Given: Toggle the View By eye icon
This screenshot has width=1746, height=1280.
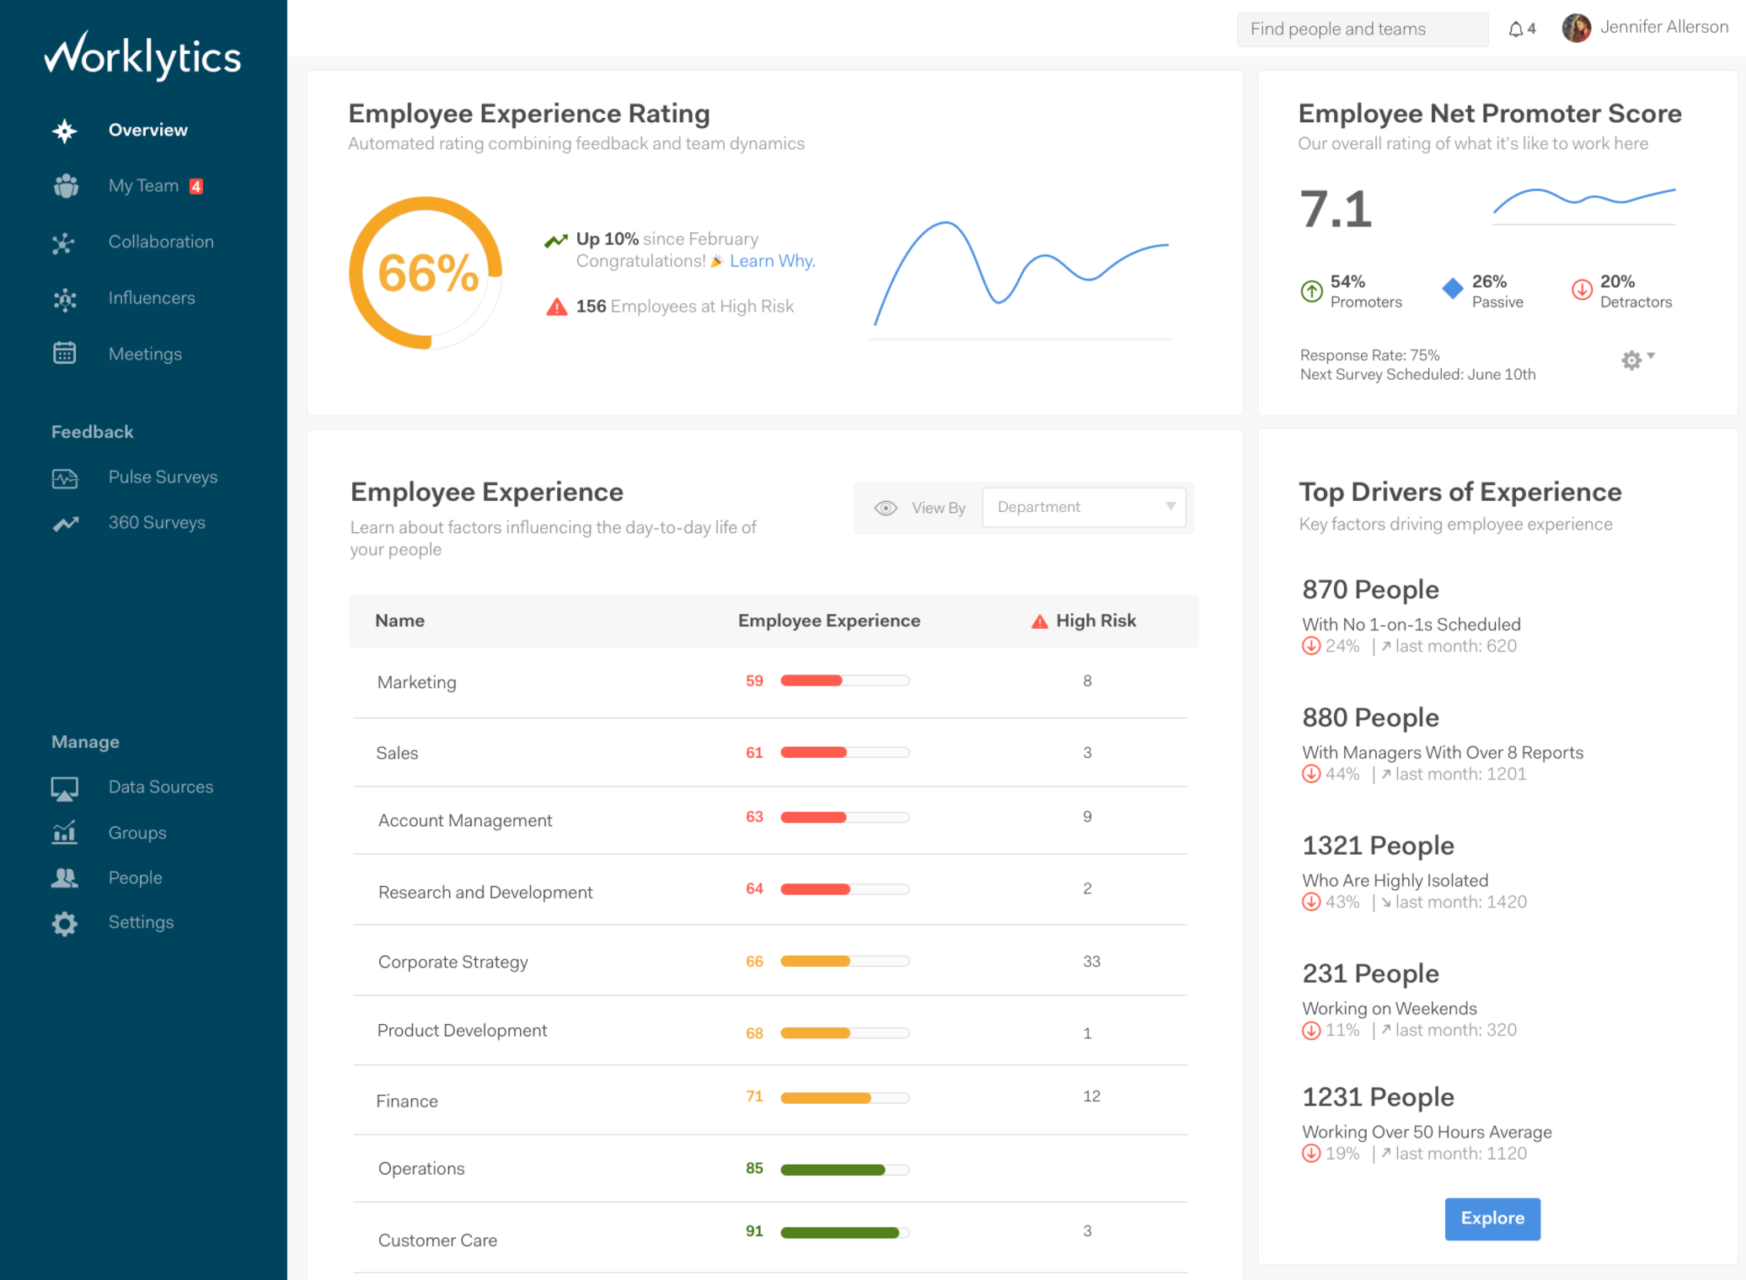Looking at the screenshot, I should [886, 508].
